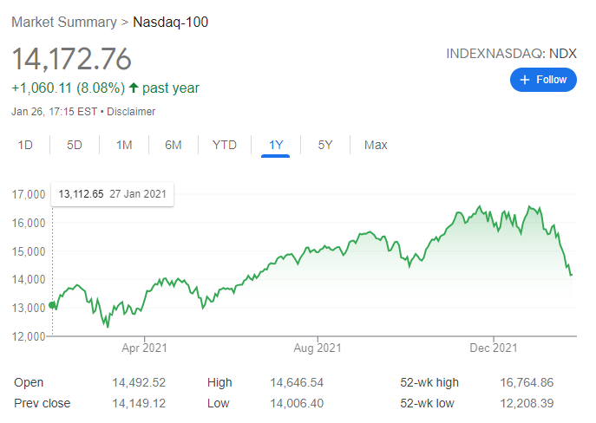Click the +1,060.11 (8.08%) change text
Image resolution: width=596 pixels, height=423 pixels.
[x=68, y=88]
